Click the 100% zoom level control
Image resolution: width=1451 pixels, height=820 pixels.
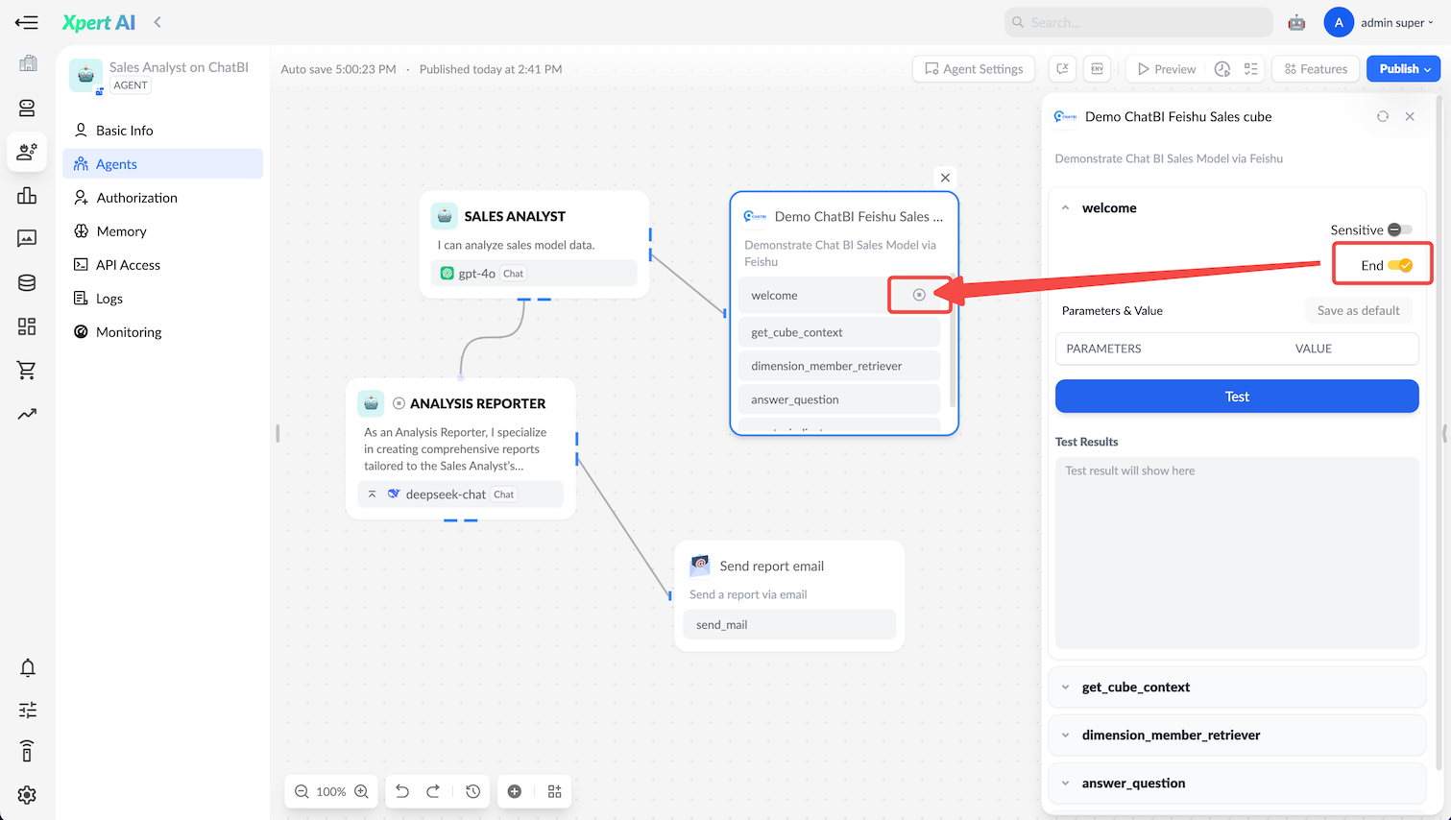click(x=331, y=791)
